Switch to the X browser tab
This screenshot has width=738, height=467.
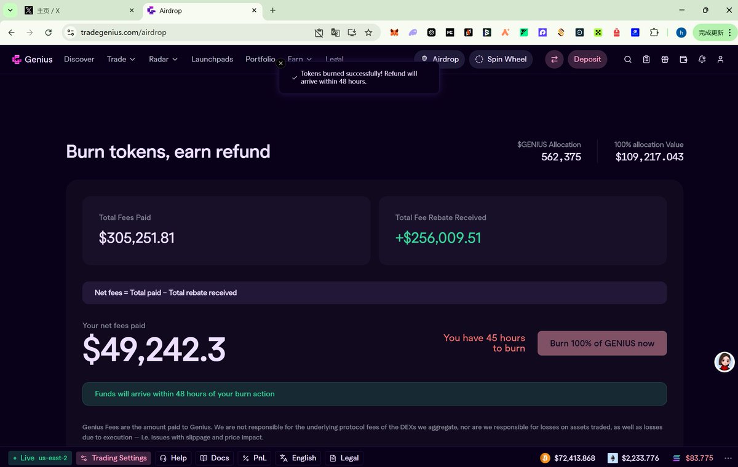[79, 10]
